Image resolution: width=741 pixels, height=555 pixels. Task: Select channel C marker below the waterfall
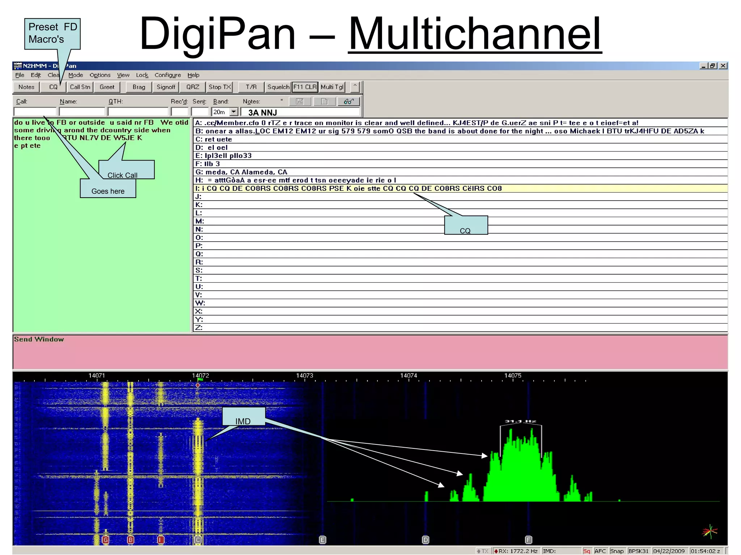point(198,540)
